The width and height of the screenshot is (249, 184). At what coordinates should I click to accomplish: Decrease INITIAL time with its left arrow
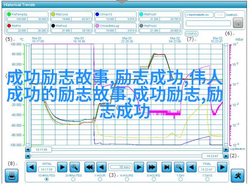click(x=31, y=167)
